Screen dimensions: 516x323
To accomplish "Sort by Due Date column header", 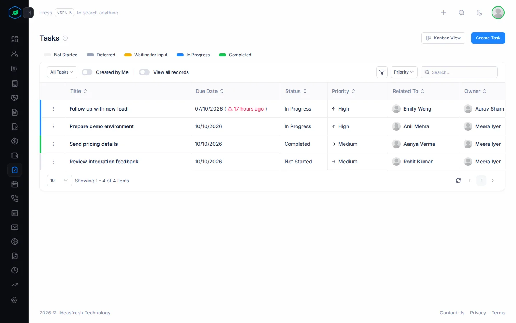I will 210,91.
